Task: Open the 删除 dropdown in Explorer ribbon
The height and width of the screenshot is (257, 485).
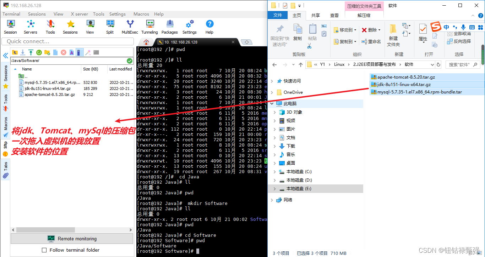Action: coord(379,29)
